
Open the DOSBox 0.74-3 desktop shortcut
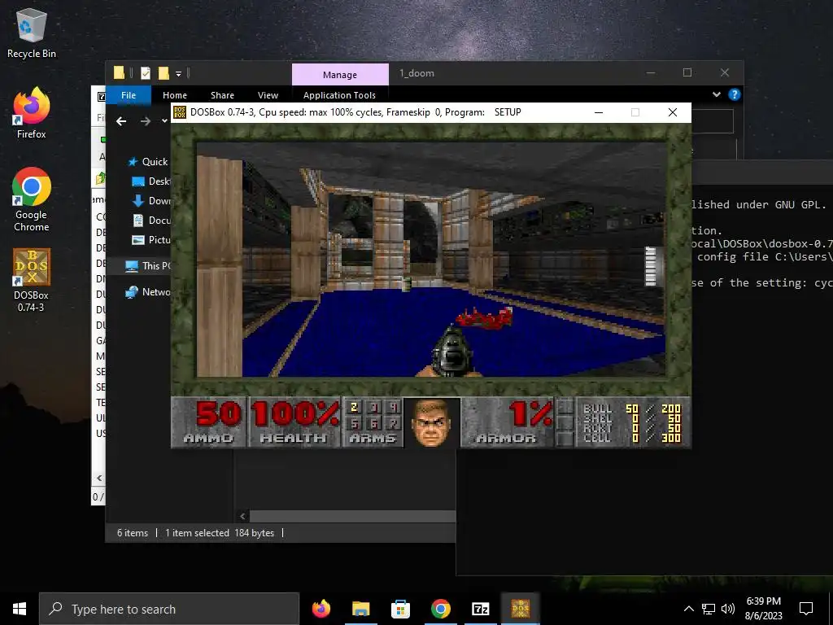tap(32, 280)
